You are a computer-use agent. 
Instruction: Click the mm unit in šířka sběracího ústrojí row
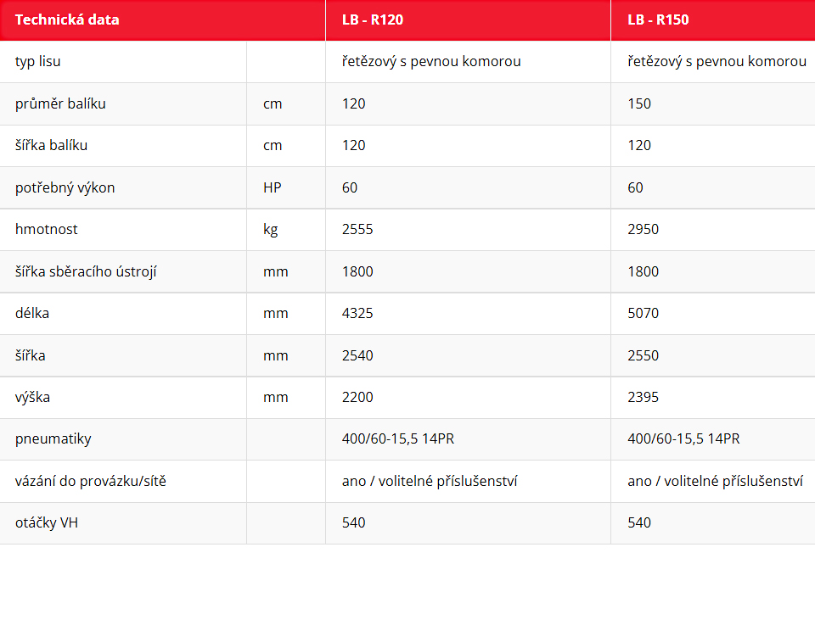[276, 272]
